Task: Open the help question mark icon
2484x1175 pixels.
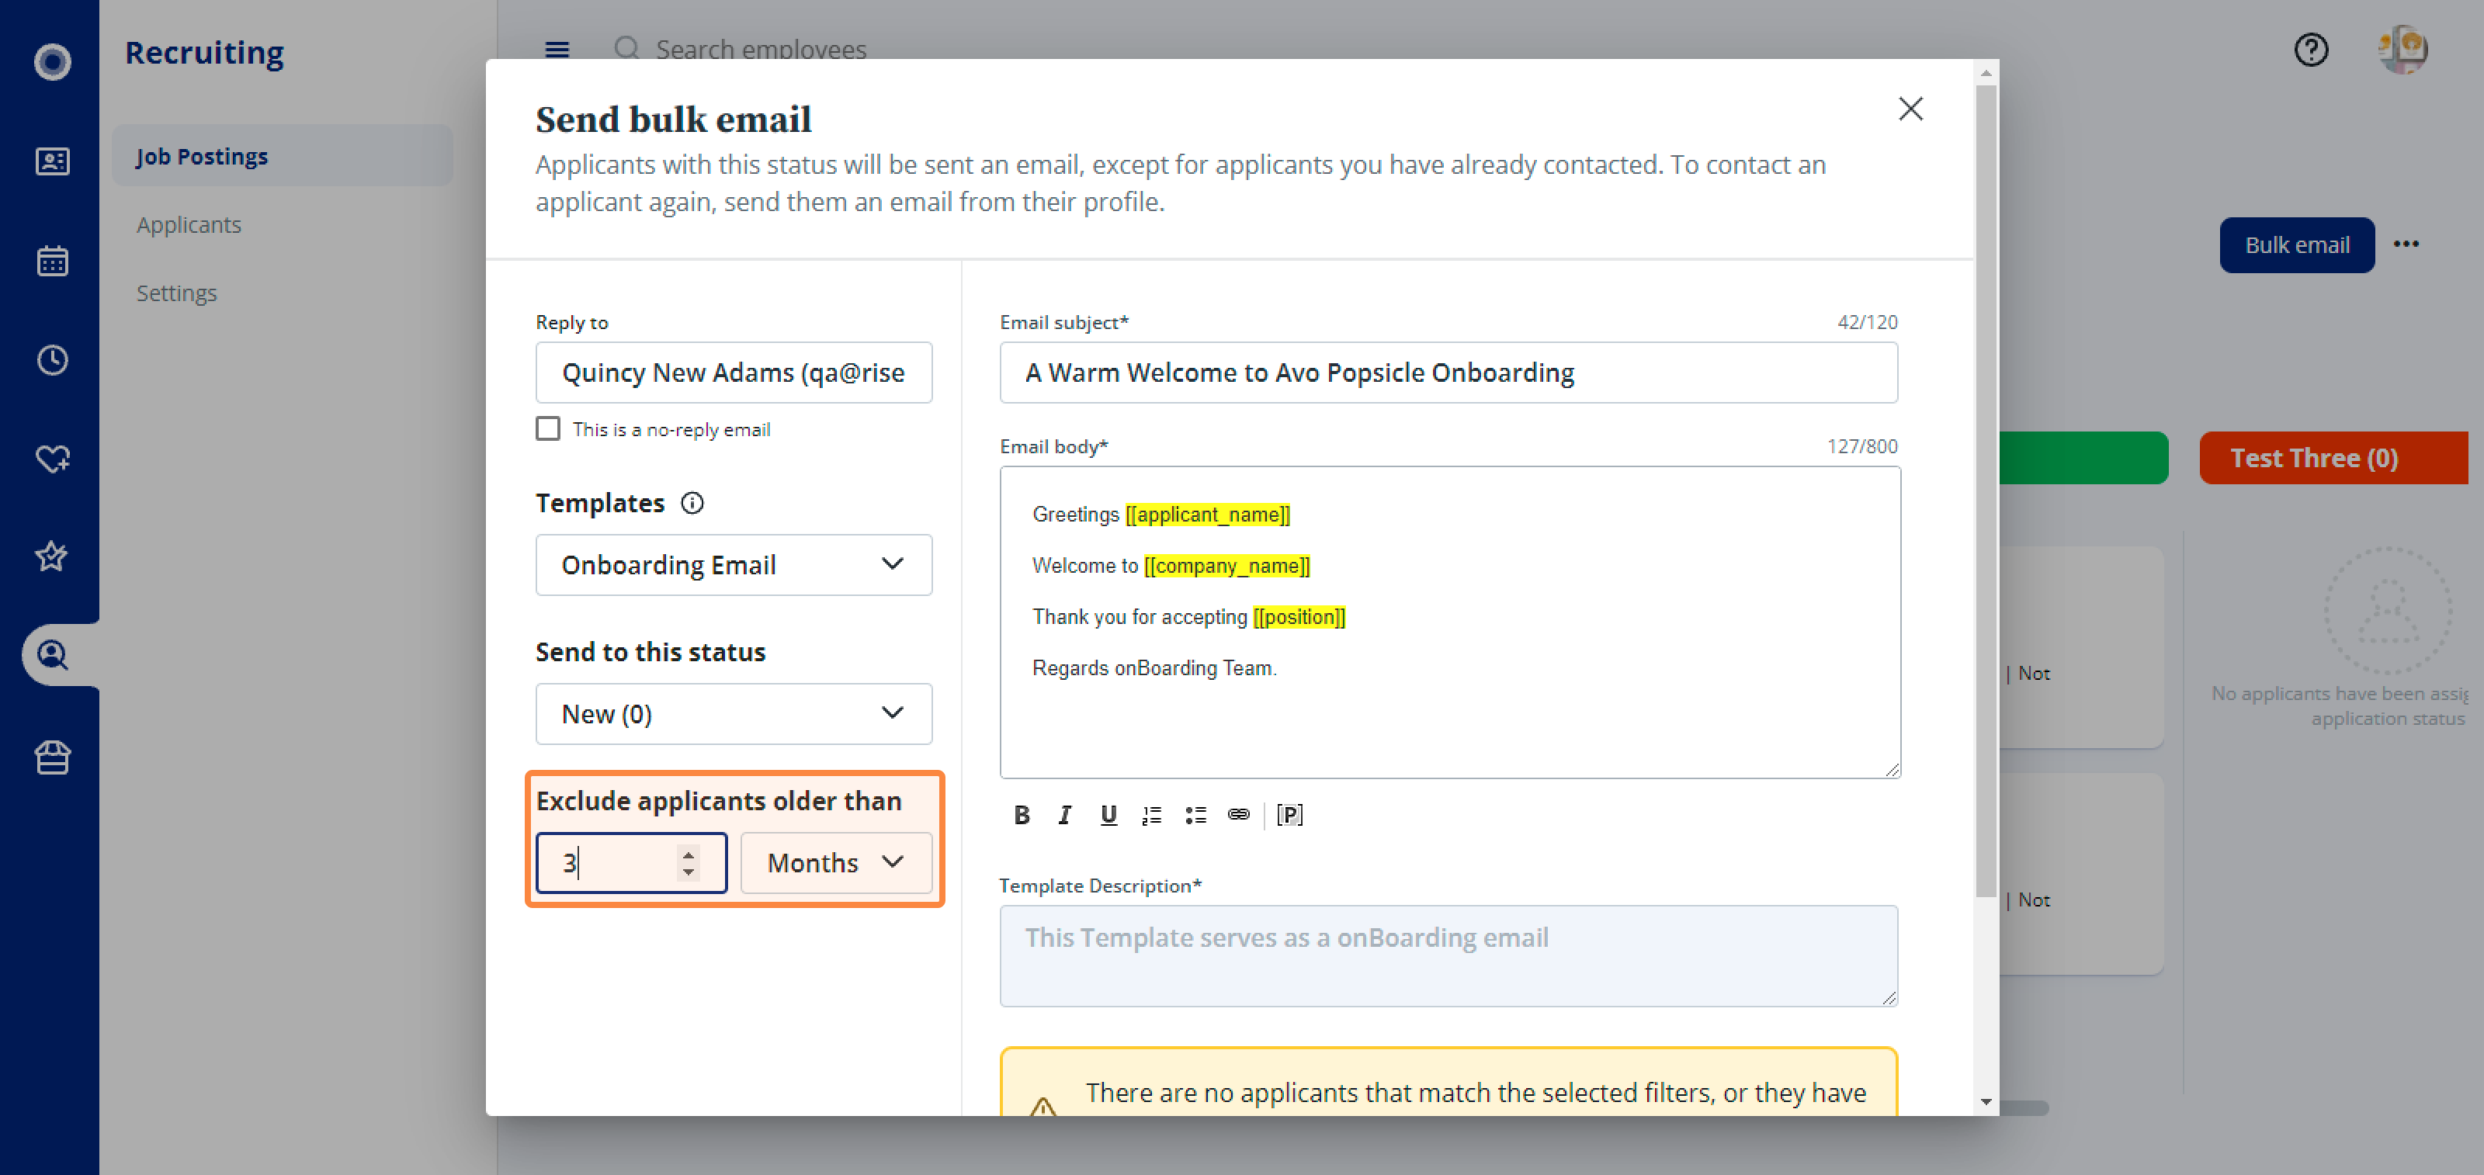Action: [2310, 49]
